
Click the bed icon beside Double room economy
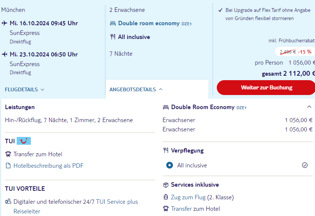(x=113, y=23)
